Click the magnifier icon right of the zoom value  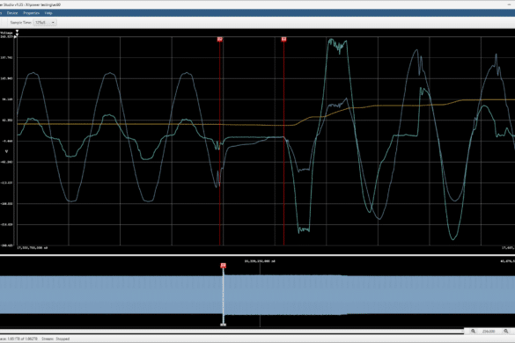click(x=506, y=332)
